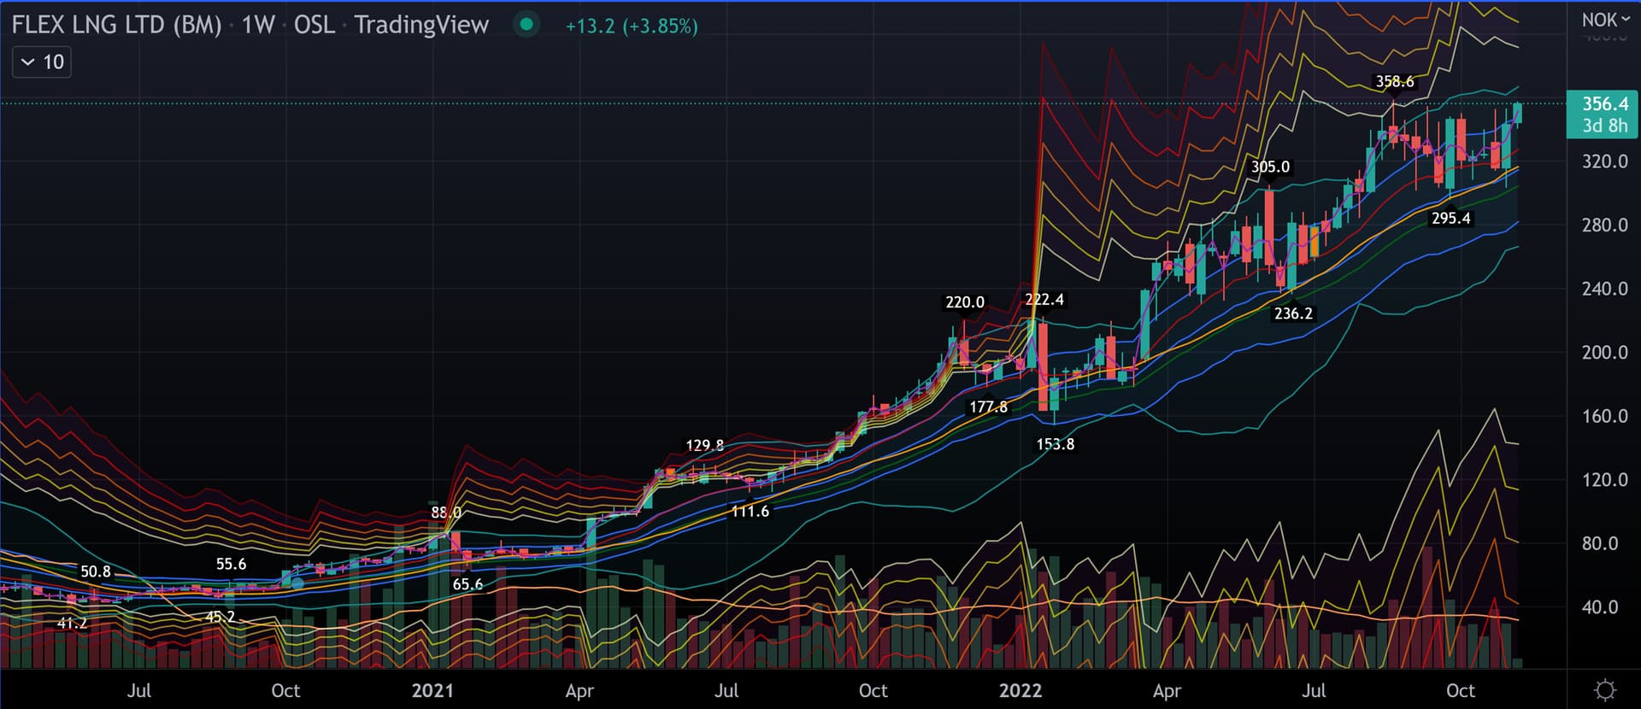
Task: Click the small teal circle marker near Oct 2020
Action: coord(297,583)
